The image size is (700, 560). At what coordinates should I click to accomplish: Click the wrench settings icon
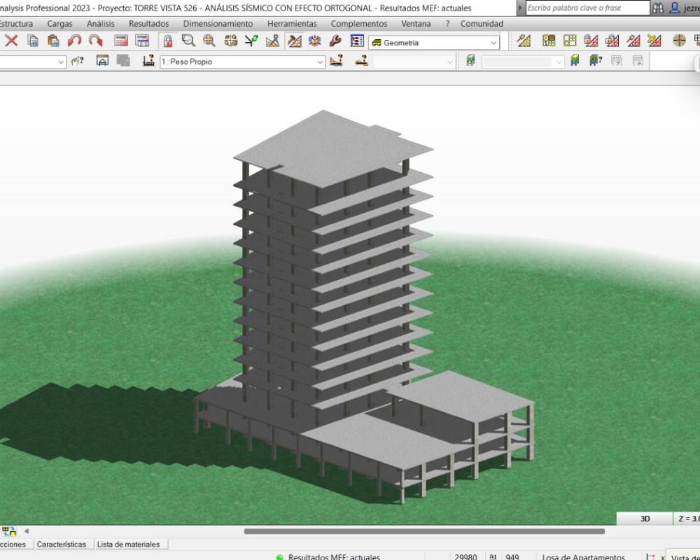(335, 41)
